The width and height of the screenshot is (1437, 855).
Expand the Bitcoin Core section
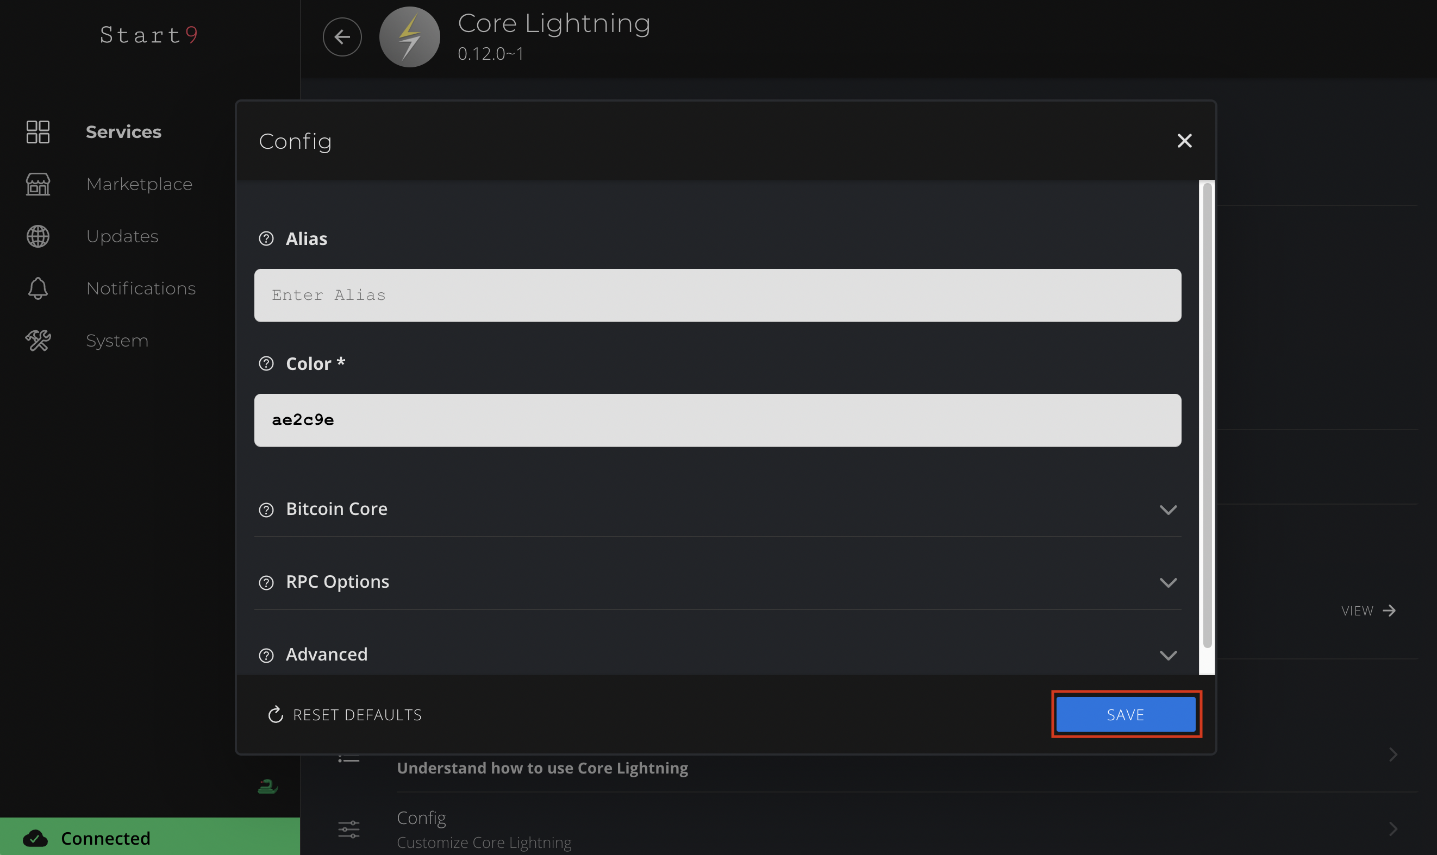tap(1168, 510)
